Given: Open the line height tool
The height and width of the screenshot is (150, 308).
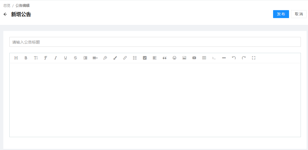Looking at the screenshot, I should click(95, 58).
